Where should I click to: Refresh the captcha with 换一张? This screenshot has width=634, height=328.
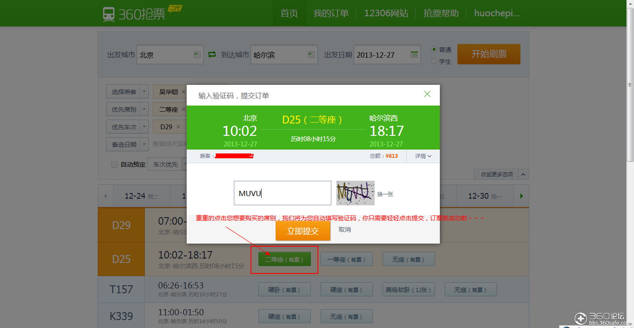(x=385, y=194)
